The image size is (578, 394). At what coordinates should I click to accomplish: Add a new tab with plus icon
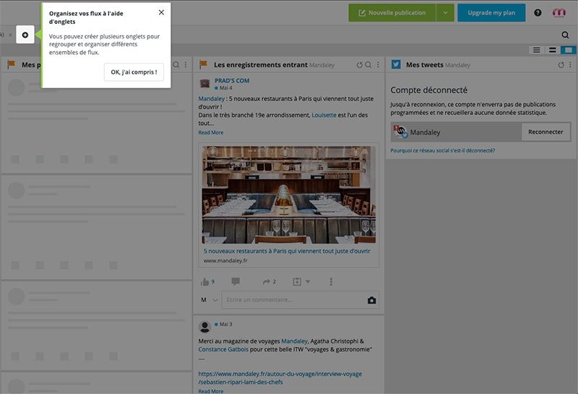[x=25, y=35]
